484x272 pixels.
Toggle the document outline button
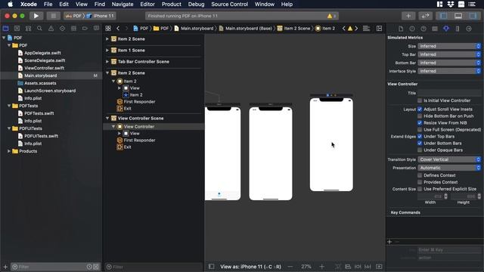212,267
